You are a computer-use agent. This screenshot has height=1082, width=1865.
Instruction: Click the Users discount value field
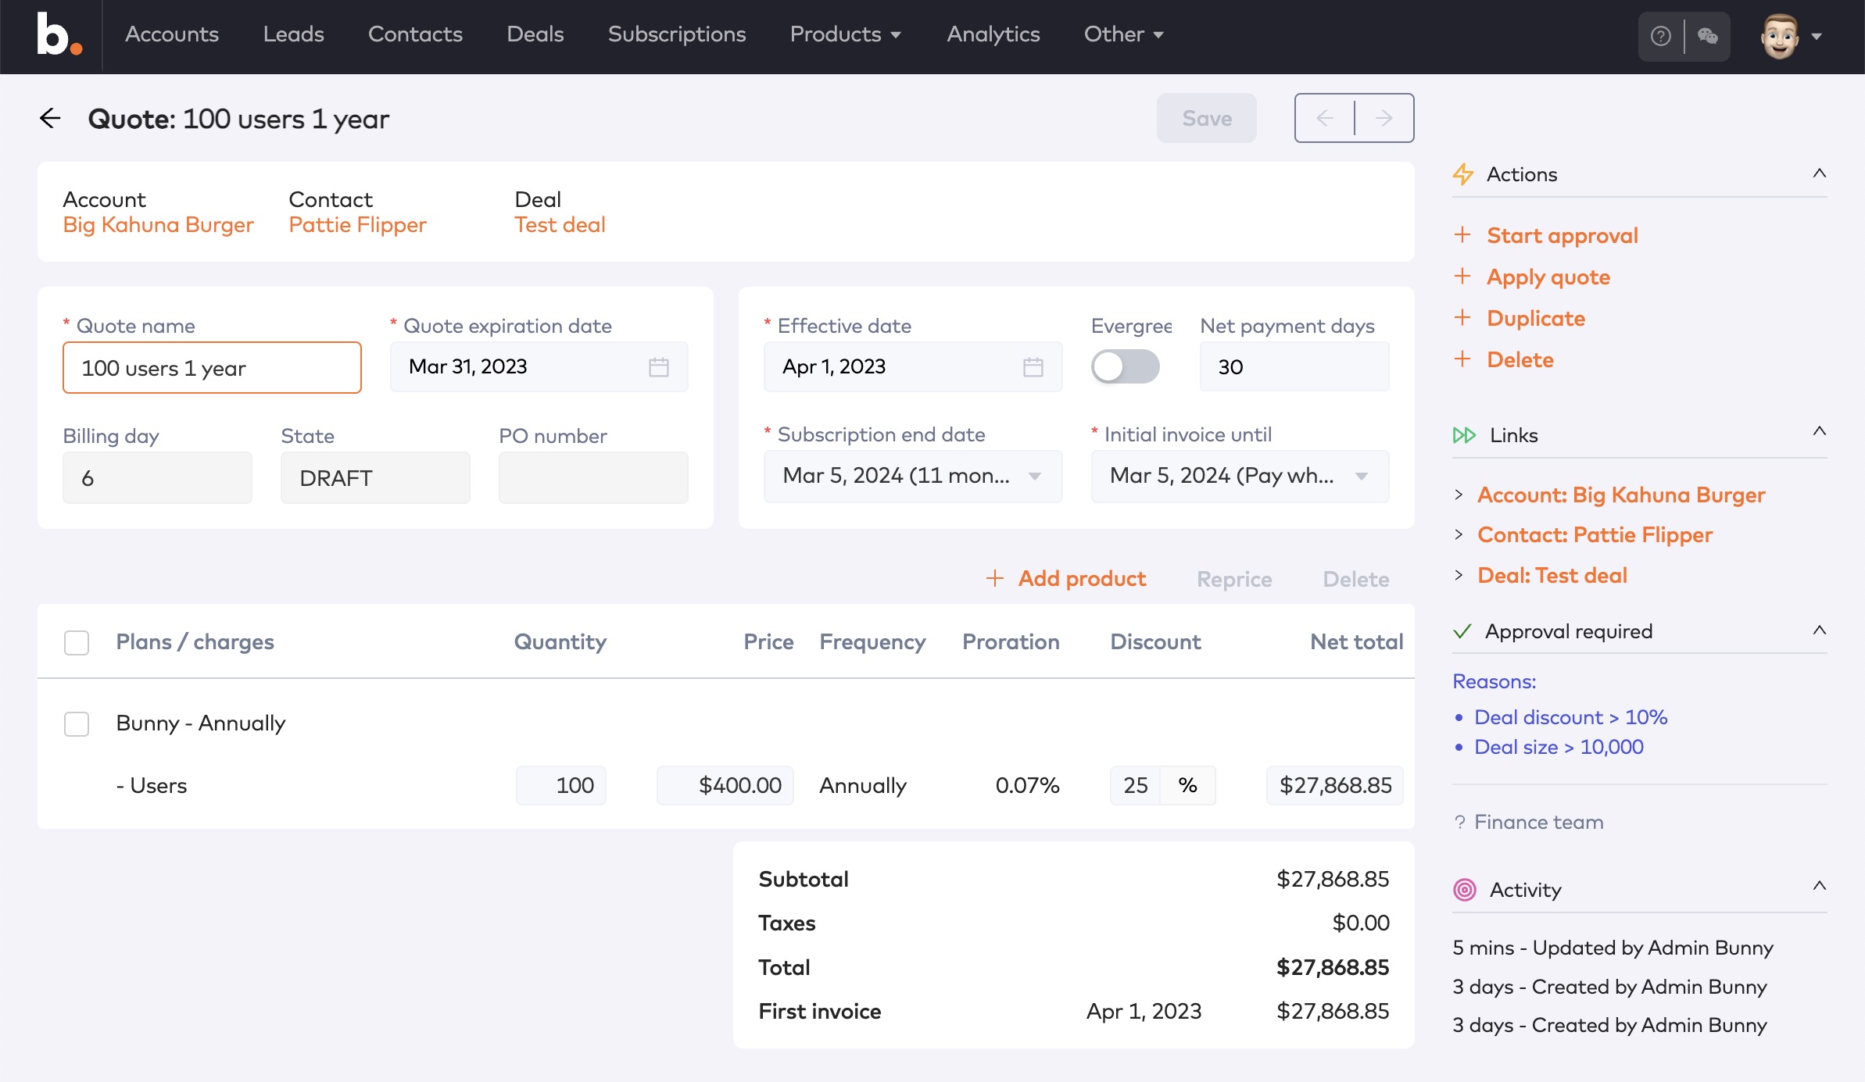1136,785
